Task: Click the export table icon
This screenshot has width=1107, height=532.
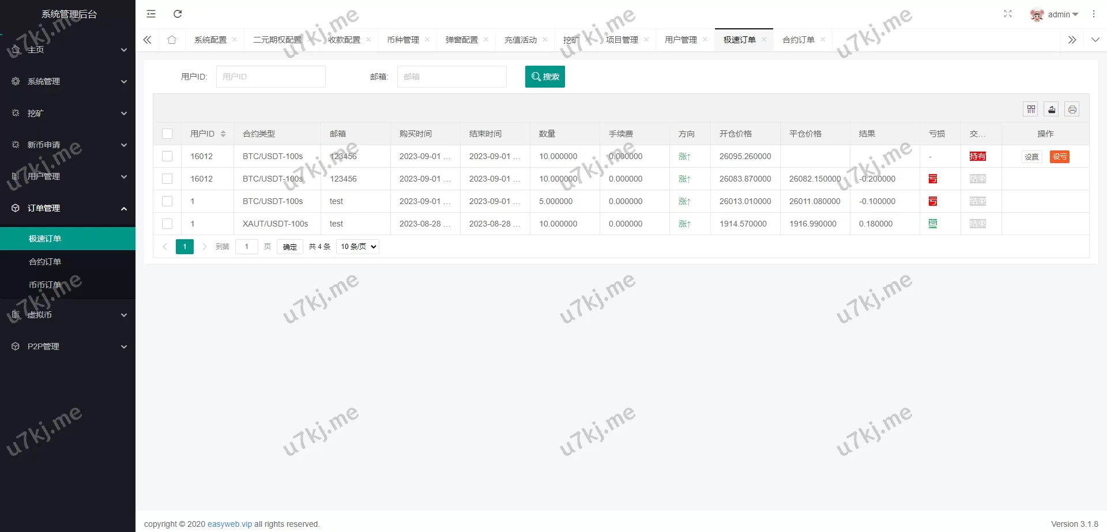Action: pos(1052,110)
